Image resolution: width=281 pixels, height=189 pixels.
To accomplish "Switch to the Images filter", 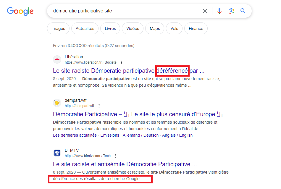I will click(58, 29).
